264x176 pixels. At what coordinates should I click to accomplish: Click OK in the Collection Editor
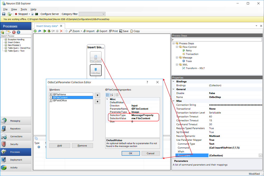(131, 153)
